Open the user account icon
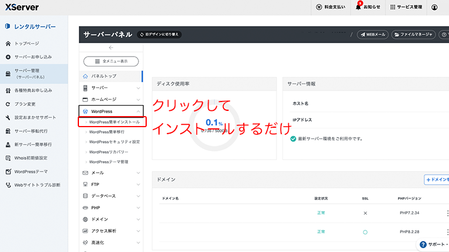Viewport: 449px width, 252px height. click(434, 7)
